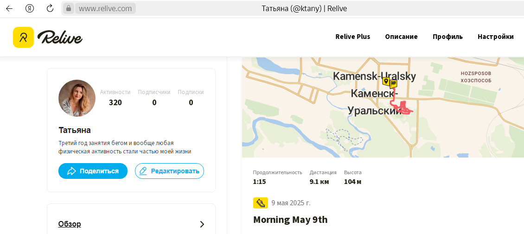This screenshot has height=234, width=524.
Task: Click the date 9 мая 2025 г.
Action: 291,203
